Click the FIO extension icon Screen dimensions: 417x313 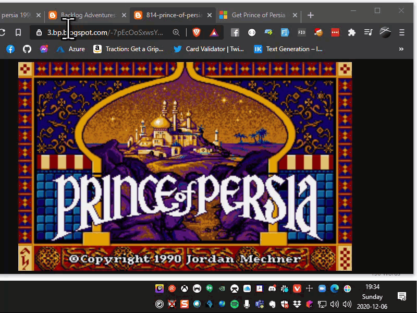(x=302, y=32)
